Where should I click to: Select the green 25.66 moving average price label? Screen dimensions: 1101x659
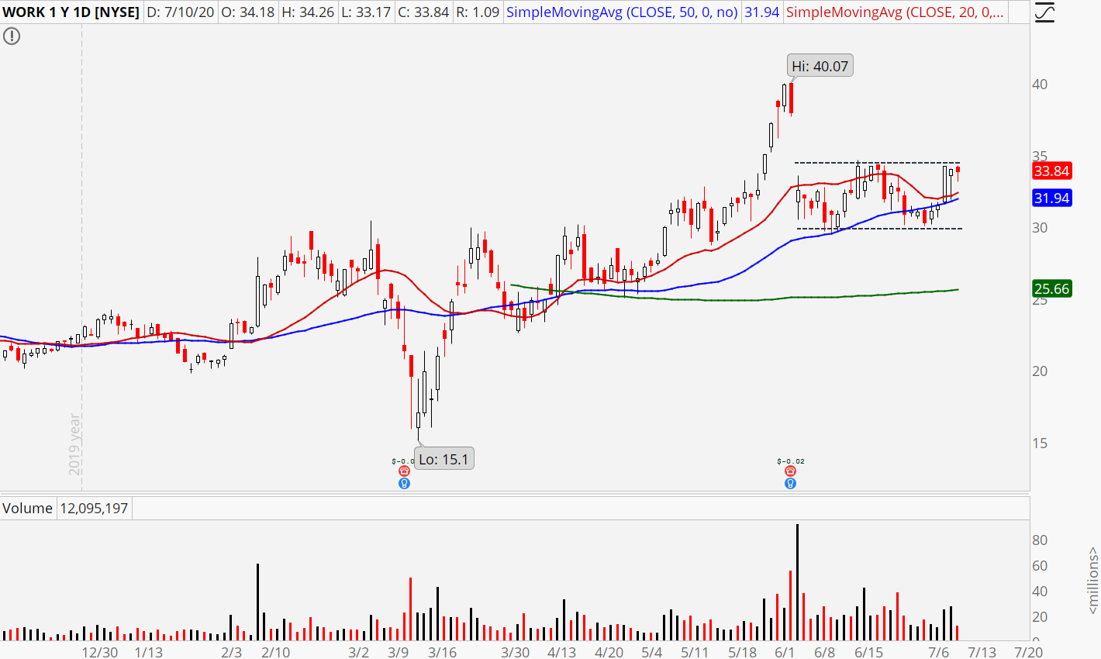tap(1052, 289)
